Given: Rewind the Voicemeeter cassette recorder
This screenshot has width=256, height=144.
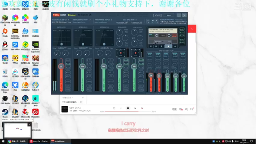Looking at the screenshot, I should tap(151, 46).
